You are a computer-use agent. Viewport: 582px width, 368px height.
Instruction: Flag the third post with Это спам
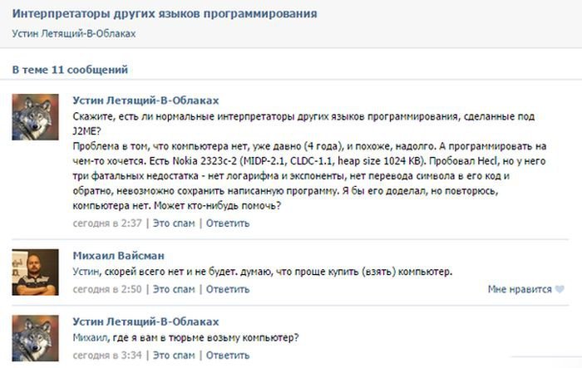pyautogui.click(x=175, y=356)
